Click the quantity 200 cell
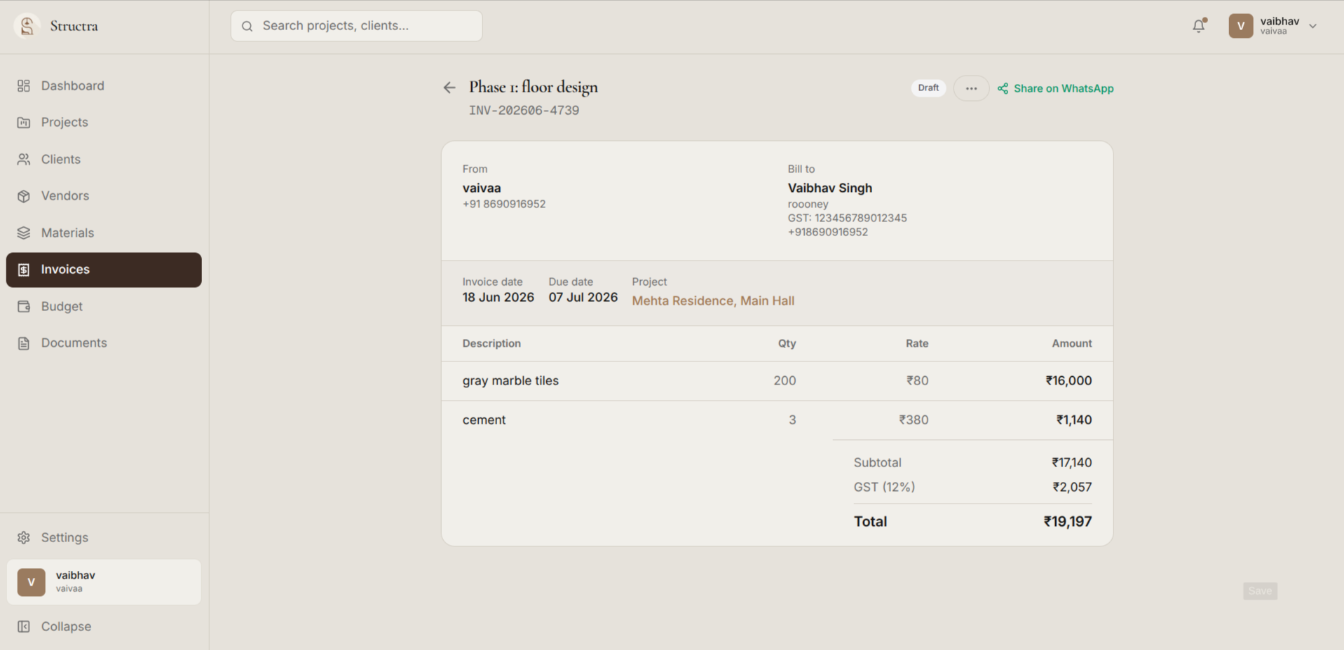Screen dimensions: 1344x650 pos(785,380)
